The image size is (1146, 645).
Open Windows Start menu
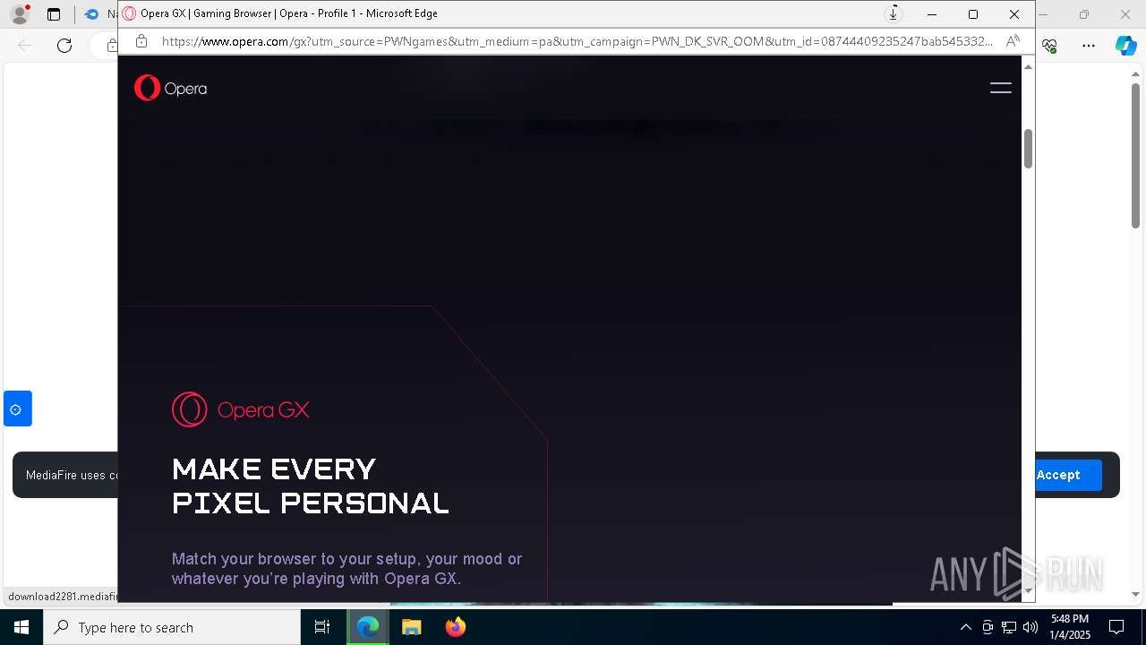[21, 627]
